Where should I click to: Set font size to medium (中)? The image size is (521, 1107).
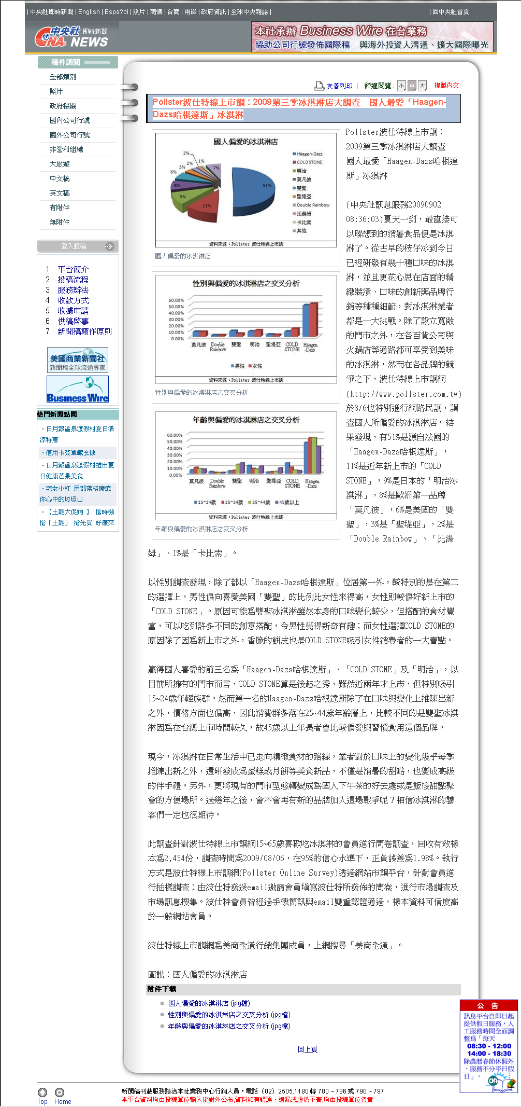412,86
